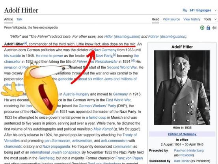Click the Treaty of Versailles link
218x164 pixels.
tap(130, 135)
